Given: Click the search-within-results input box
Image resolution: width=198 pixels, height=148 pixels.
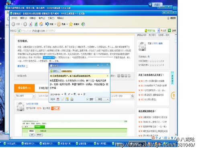Looking at the screenshot, I should point(121,96).
